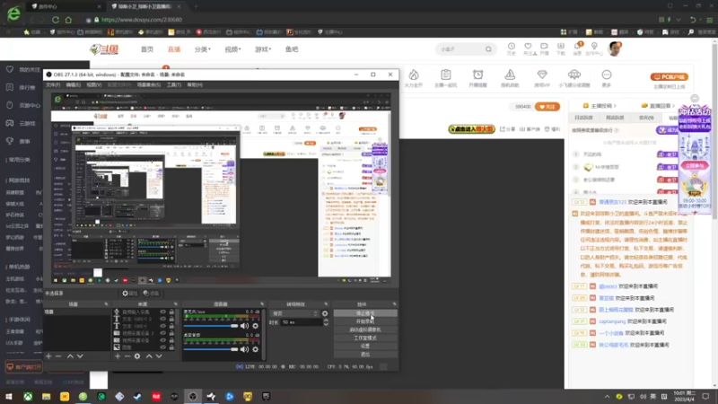Adjust the 麦克风/Aux volume slider
Image resolution: width=718 pixels, height=404 pixels.
click(211, 326)
